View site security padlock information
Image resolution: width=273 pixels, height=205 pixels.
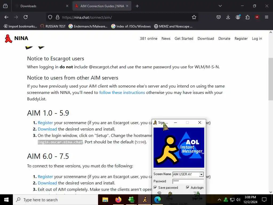point(58,17)
